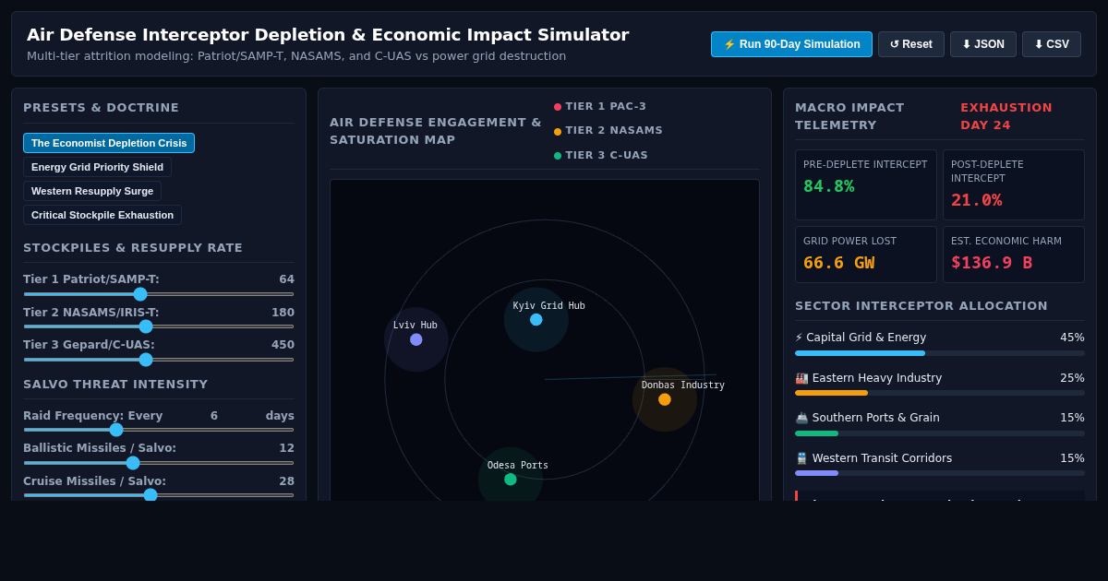This screenshot has width=1108, height=581.
Task: Click the Est. Economic Harm $136.9 B card
Action: 1014,255
